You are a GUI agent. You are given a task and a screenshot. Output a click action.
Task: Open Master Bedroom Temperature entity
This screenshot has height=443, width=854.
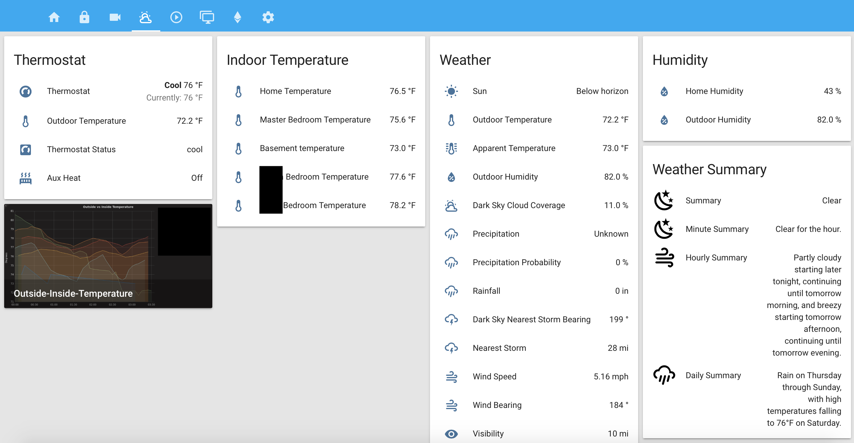[315, 120]
